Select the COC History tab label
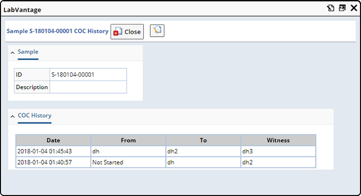This screenshot has height=196, width=361. pyautogui.click(x=35, y=116)
